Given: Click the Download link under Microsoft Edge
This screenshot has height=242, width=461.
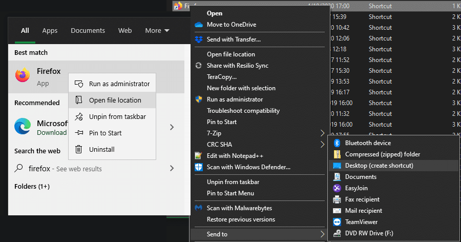Looking at the screenshot, I should point(52,132).
